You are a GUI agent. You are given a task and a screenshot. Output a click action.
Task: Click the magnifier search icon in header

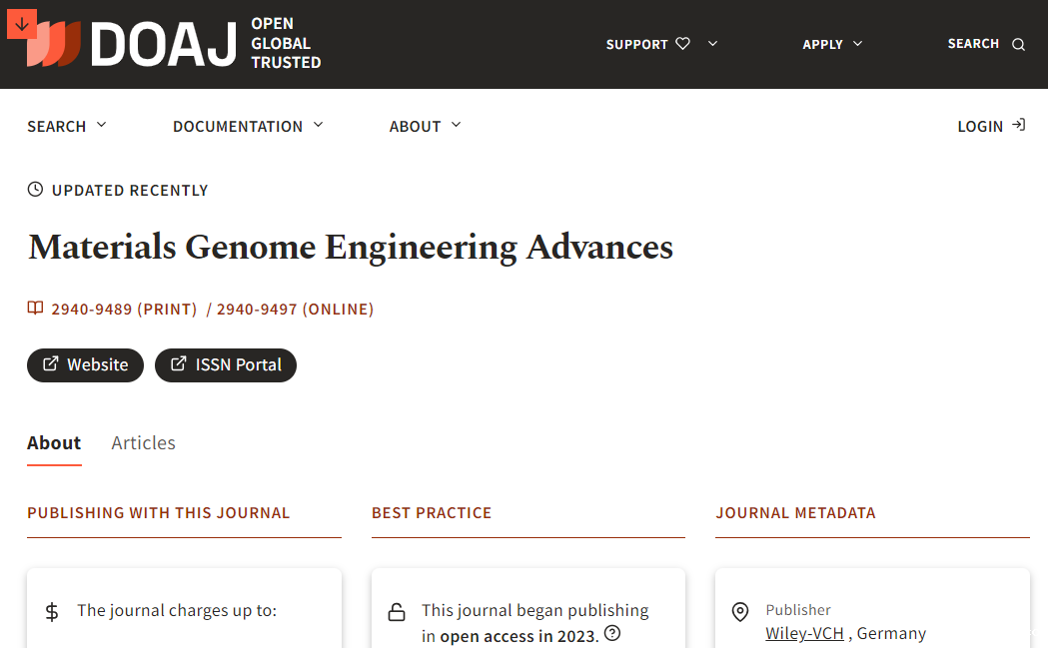[x=1018, y=44]
